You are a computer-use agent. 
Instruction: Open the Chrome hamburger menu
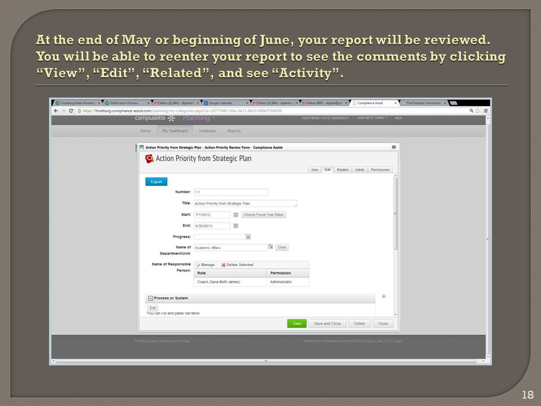485,111
